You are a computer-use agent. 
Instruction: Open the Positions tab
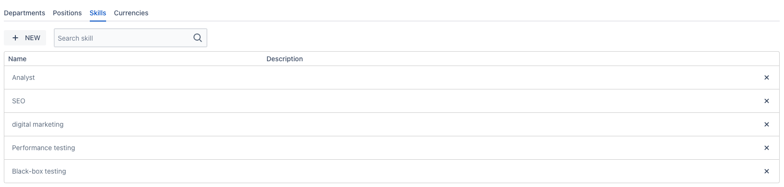(x=67, y=13)
